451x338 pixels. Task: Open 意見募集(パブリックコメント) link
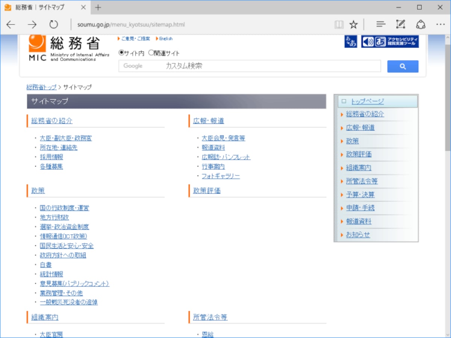(x=74, y=284)
